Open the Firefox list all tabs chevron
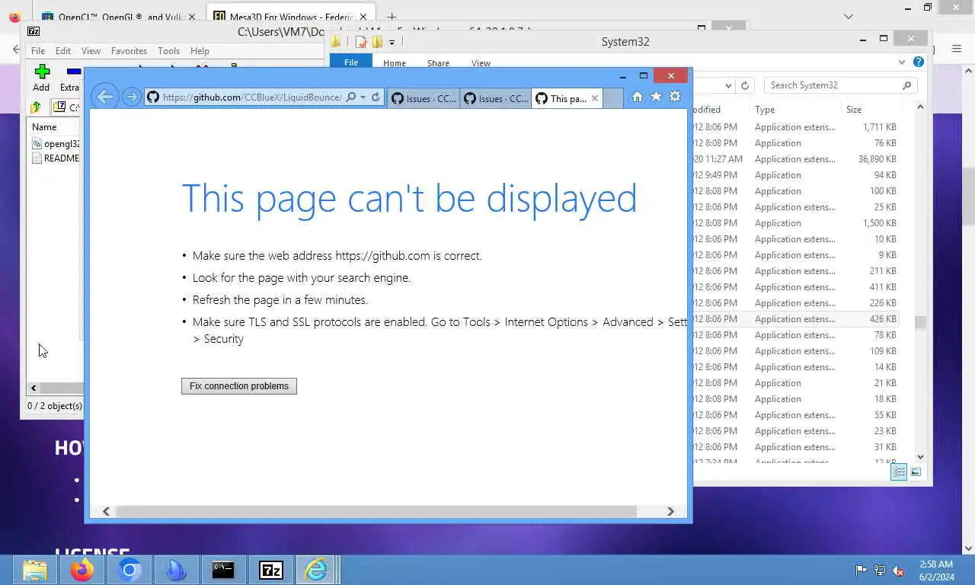Image resolution: width=975 pixels, height=585 pixels. point(849,17)
